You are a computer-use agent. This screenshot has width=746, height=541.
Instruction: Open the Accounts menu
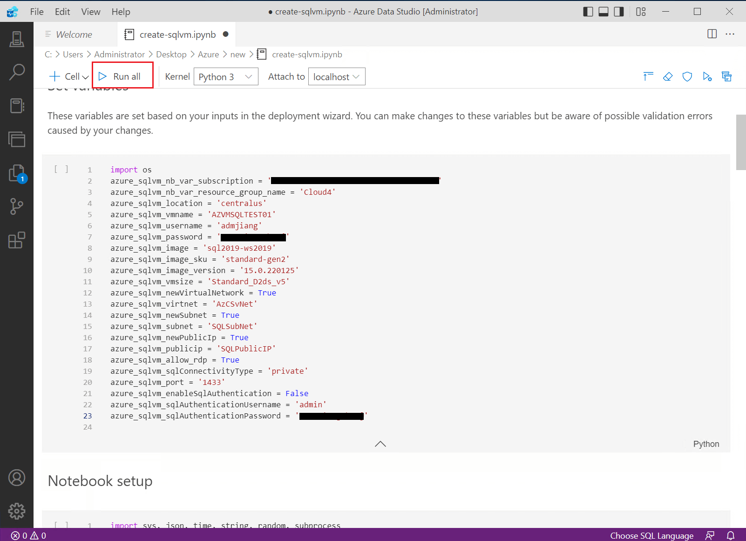click(x=17, y=478)
